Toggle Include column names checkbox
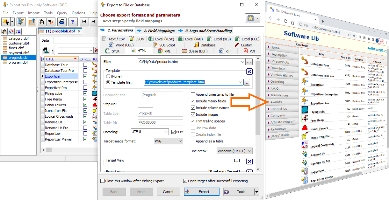The height and width of the screenshot is (200, 389). click(x=193, y=108)
